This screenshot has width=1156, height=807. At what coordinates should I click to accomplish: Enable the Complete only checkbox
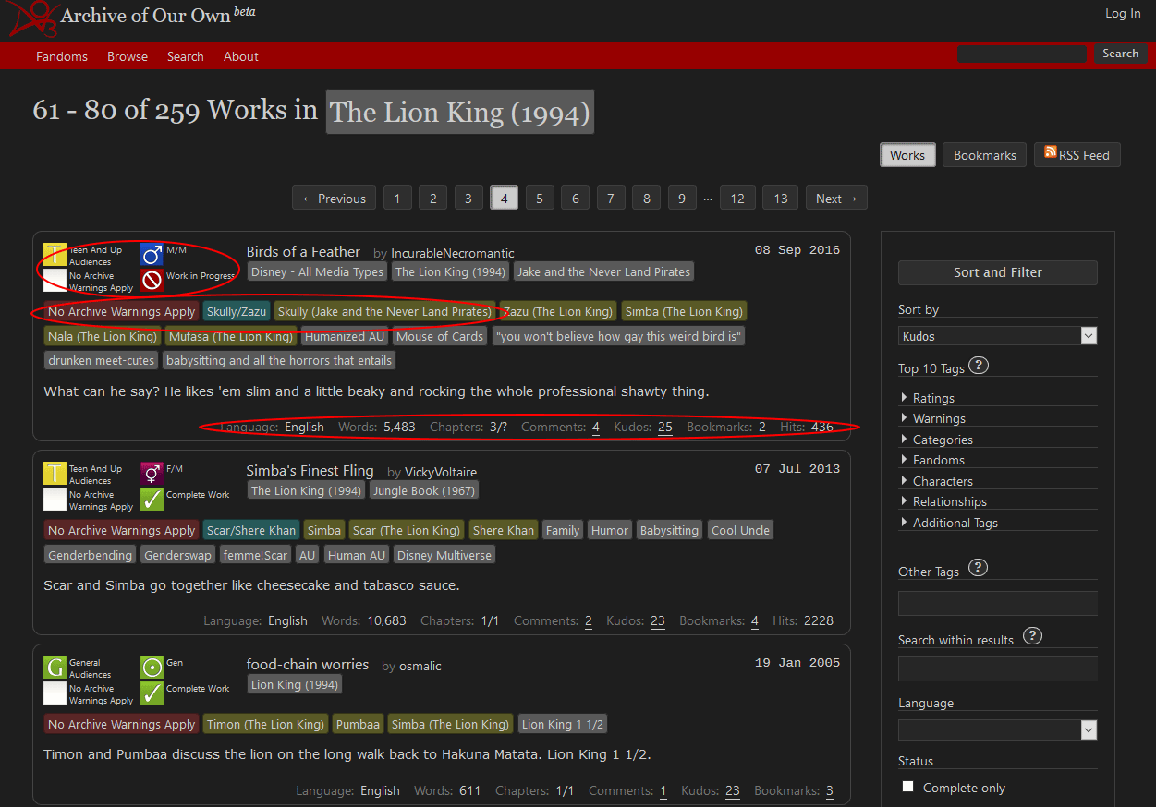[x=907, y=787]
